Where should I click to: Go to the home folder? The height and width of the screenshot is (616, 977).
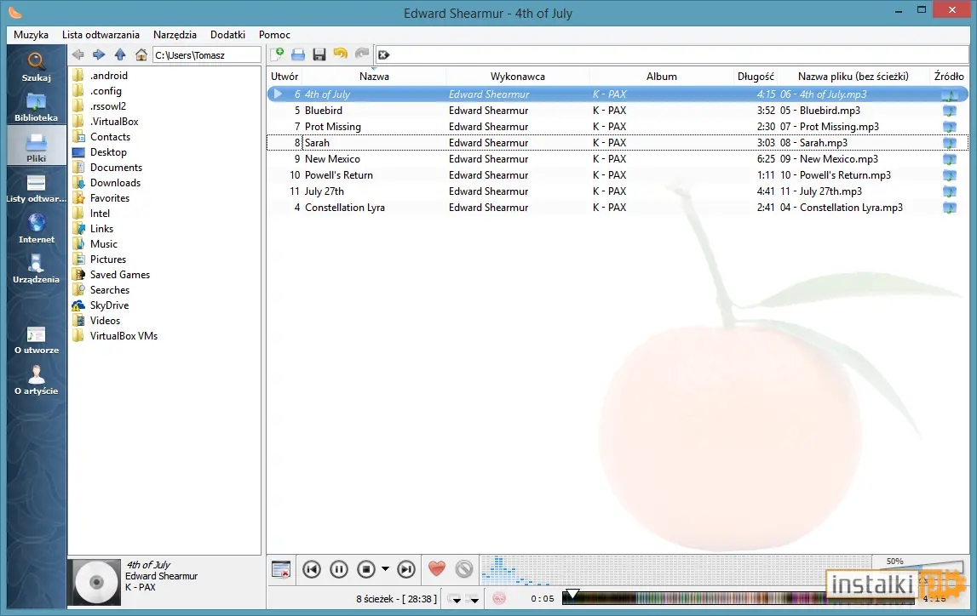tap(141, 54)
